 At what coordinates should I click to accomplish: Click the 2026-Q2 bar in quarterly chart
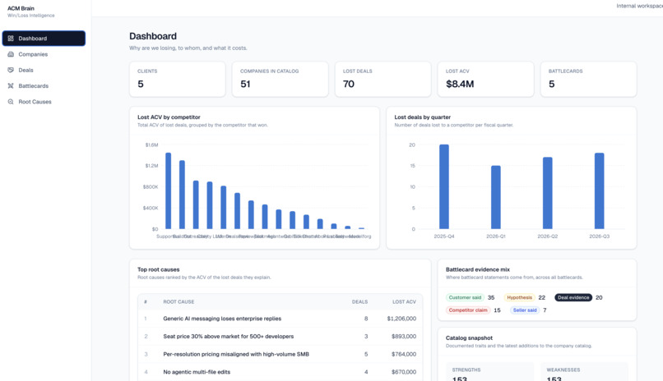548,193
